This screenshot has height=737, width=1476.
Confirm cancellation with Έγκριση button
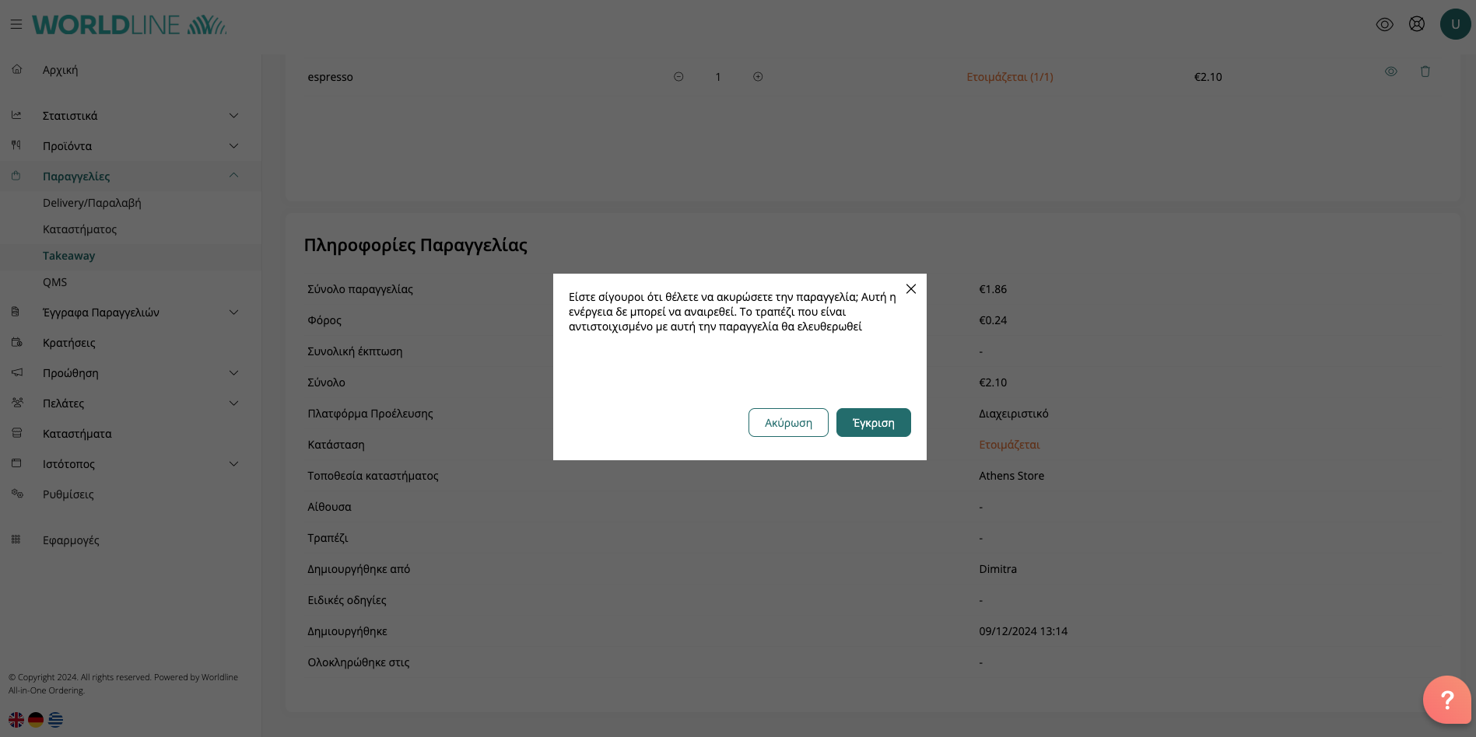point(873,423)
